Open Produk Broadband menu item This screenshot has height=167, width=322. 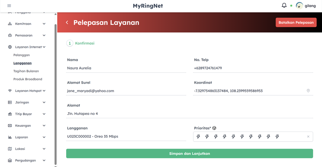coord(27,79)
